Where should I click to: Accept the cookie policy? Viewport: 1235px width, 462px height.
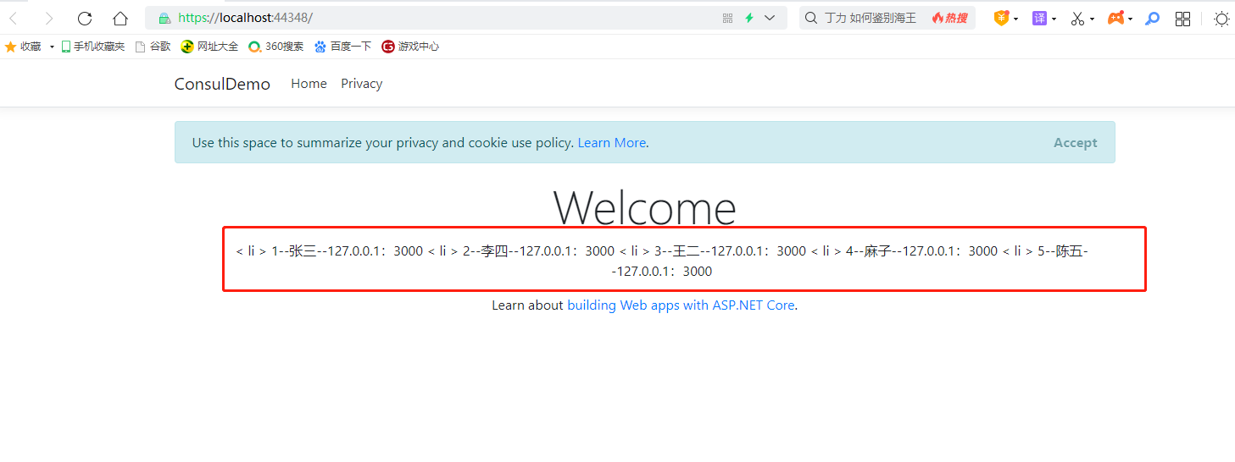(x=1076, y=143)
